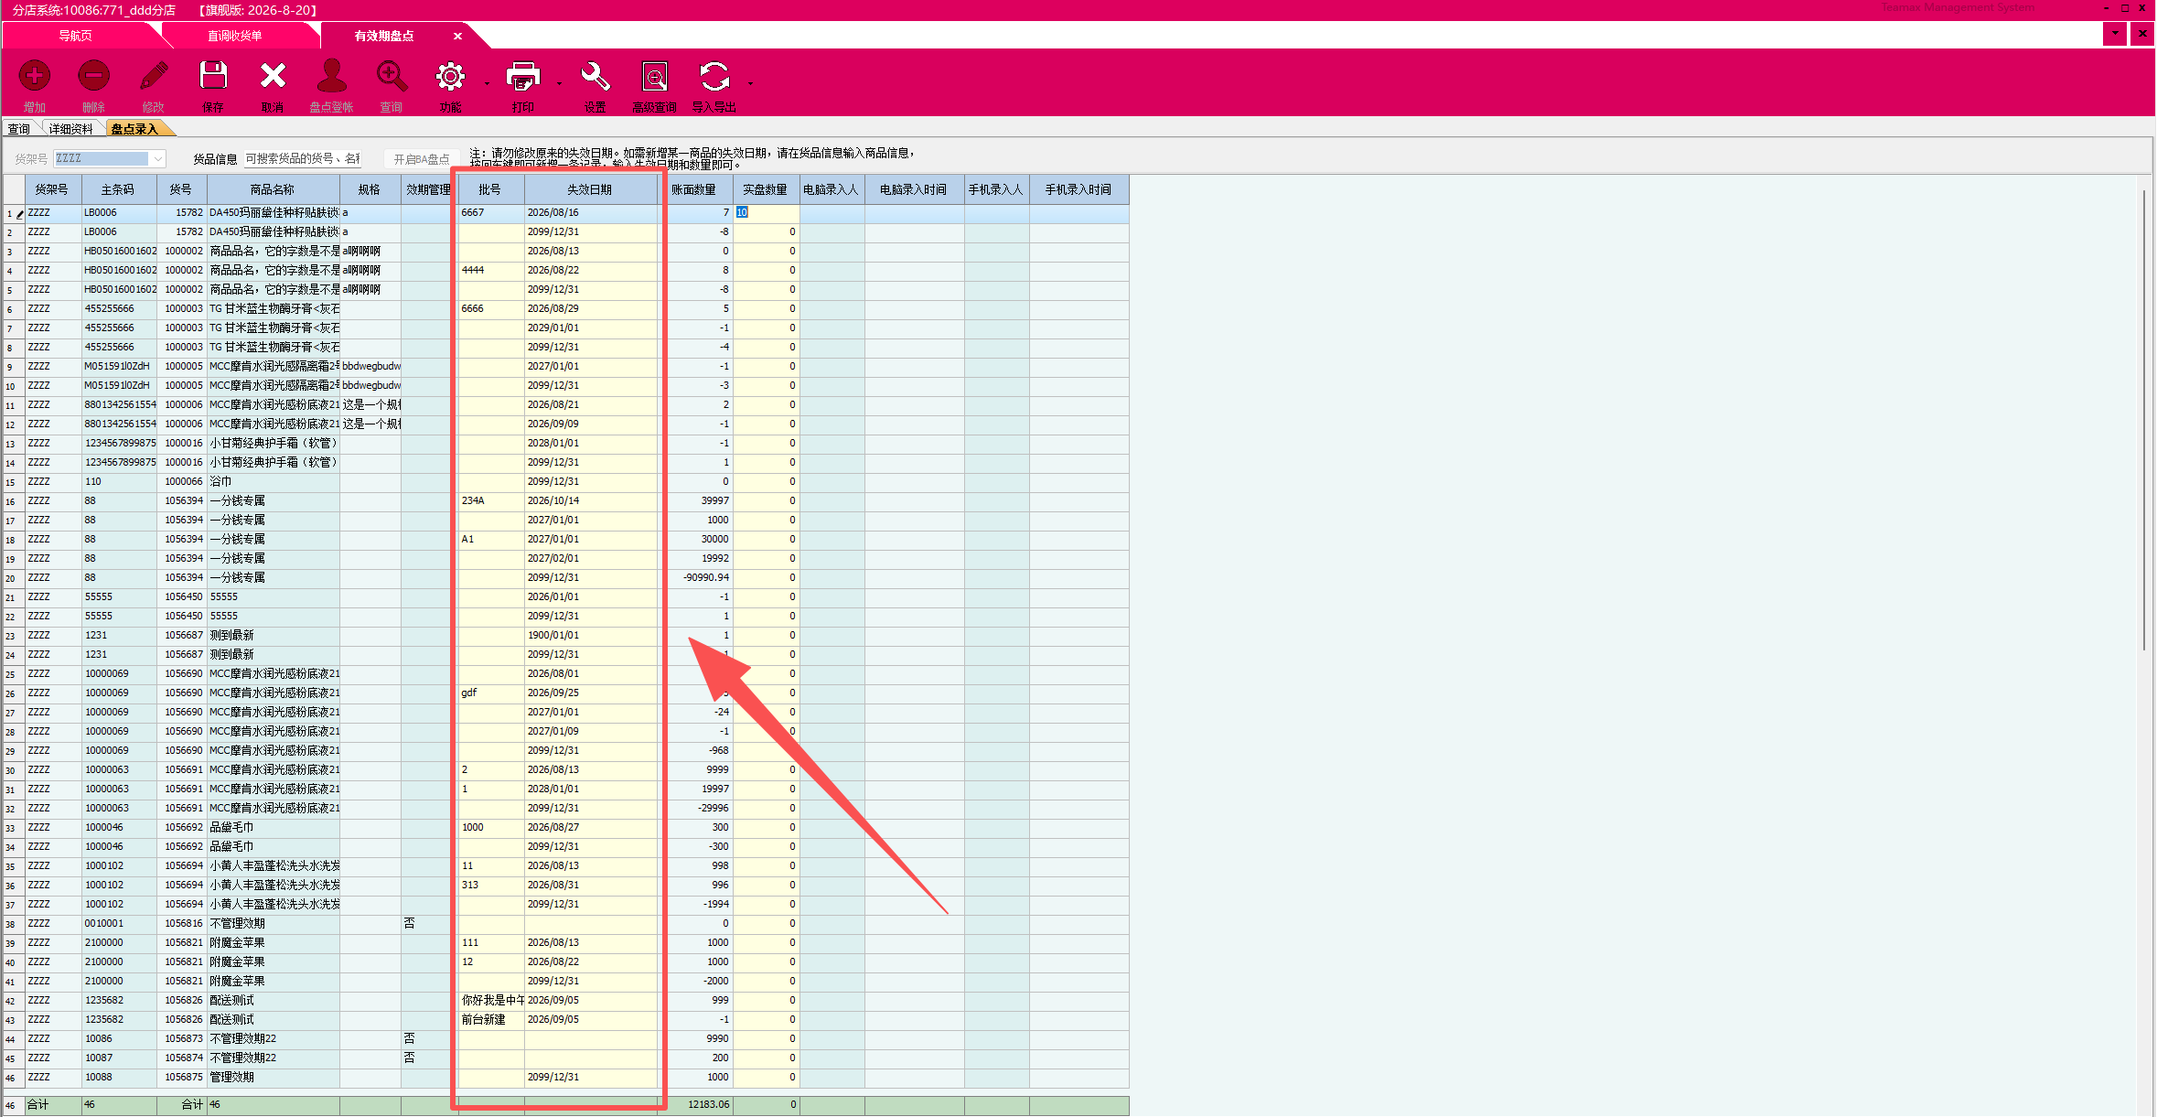Switch to the 直调收货单 tab
Viewport: 2157px width, 1117px height.
pyautogui.click(x=235, y=36)
